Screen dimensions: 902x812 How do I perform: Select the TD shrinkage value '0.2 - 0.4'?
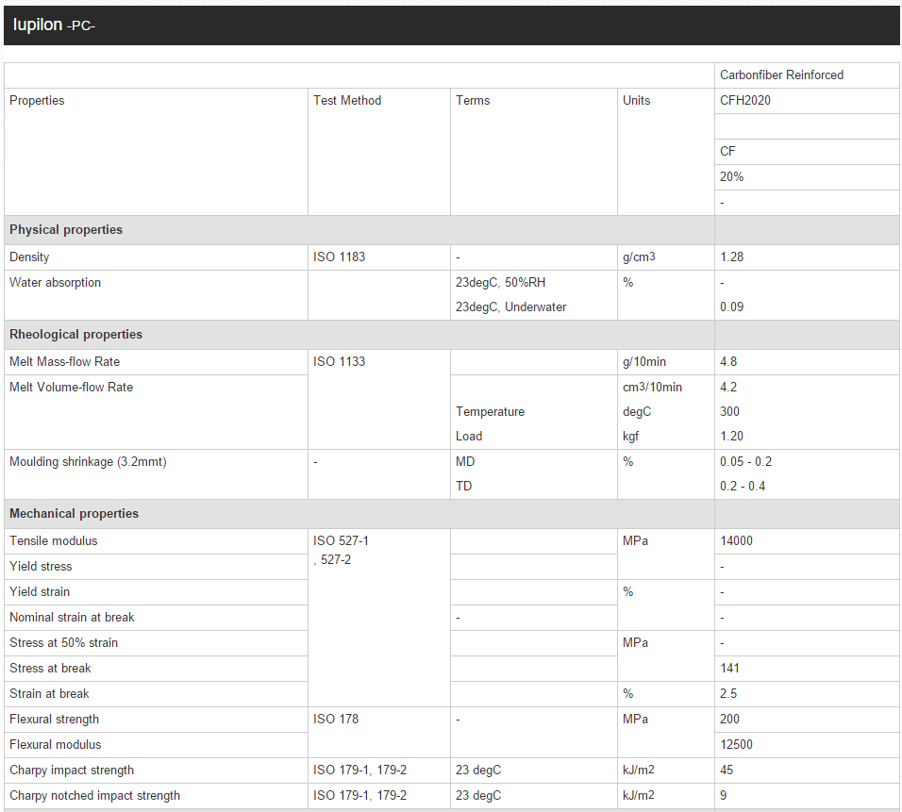[743, 487]
